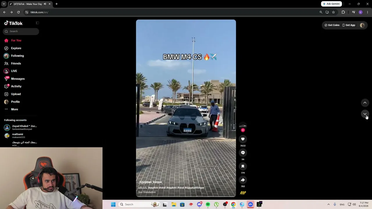Screen dimensions: 372x209
Task: Open Messages in the sidebar
Action: click(15, 79)
